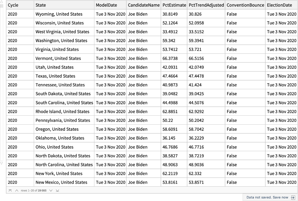Advance to the next page of rows
The image size is (298, 201).
51,190
